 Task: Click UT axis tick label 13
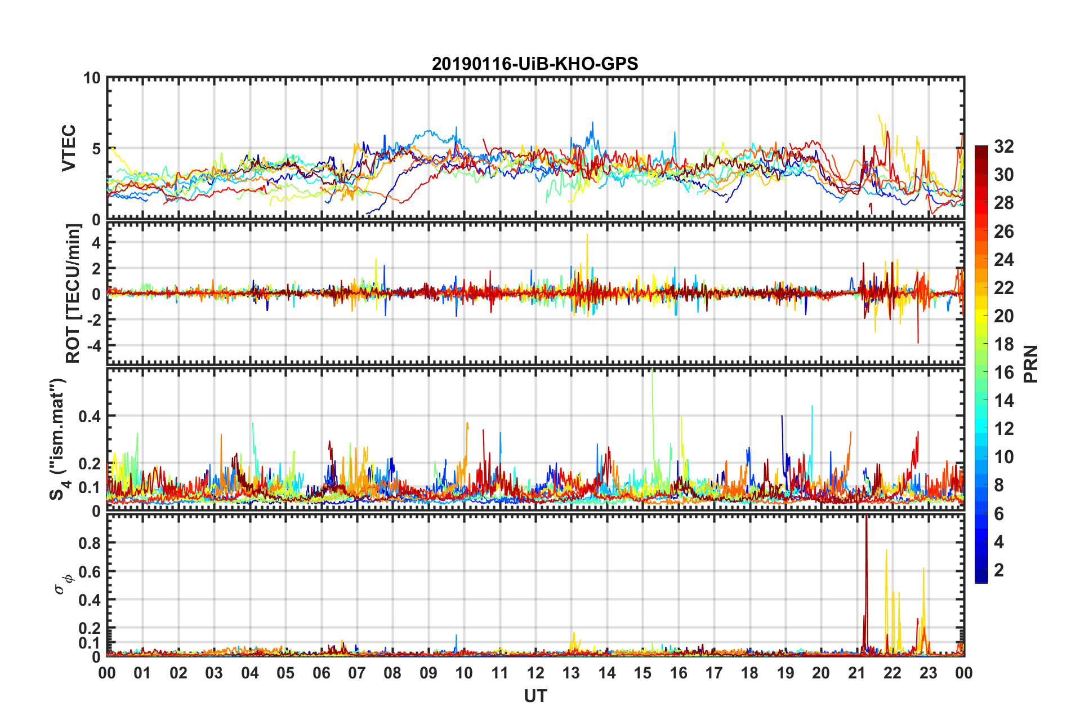pyautogui.click(x=571, y=673)
